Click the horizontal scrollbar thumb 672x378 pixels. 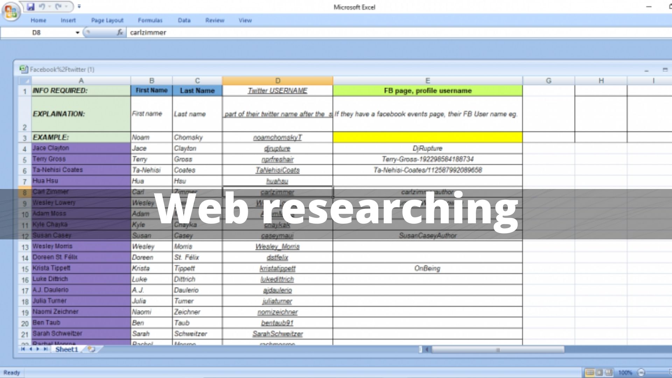pos(497,349)
